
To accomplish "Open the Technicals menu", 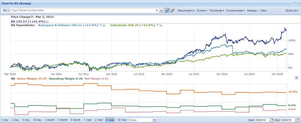I will (x=217, y=11).
